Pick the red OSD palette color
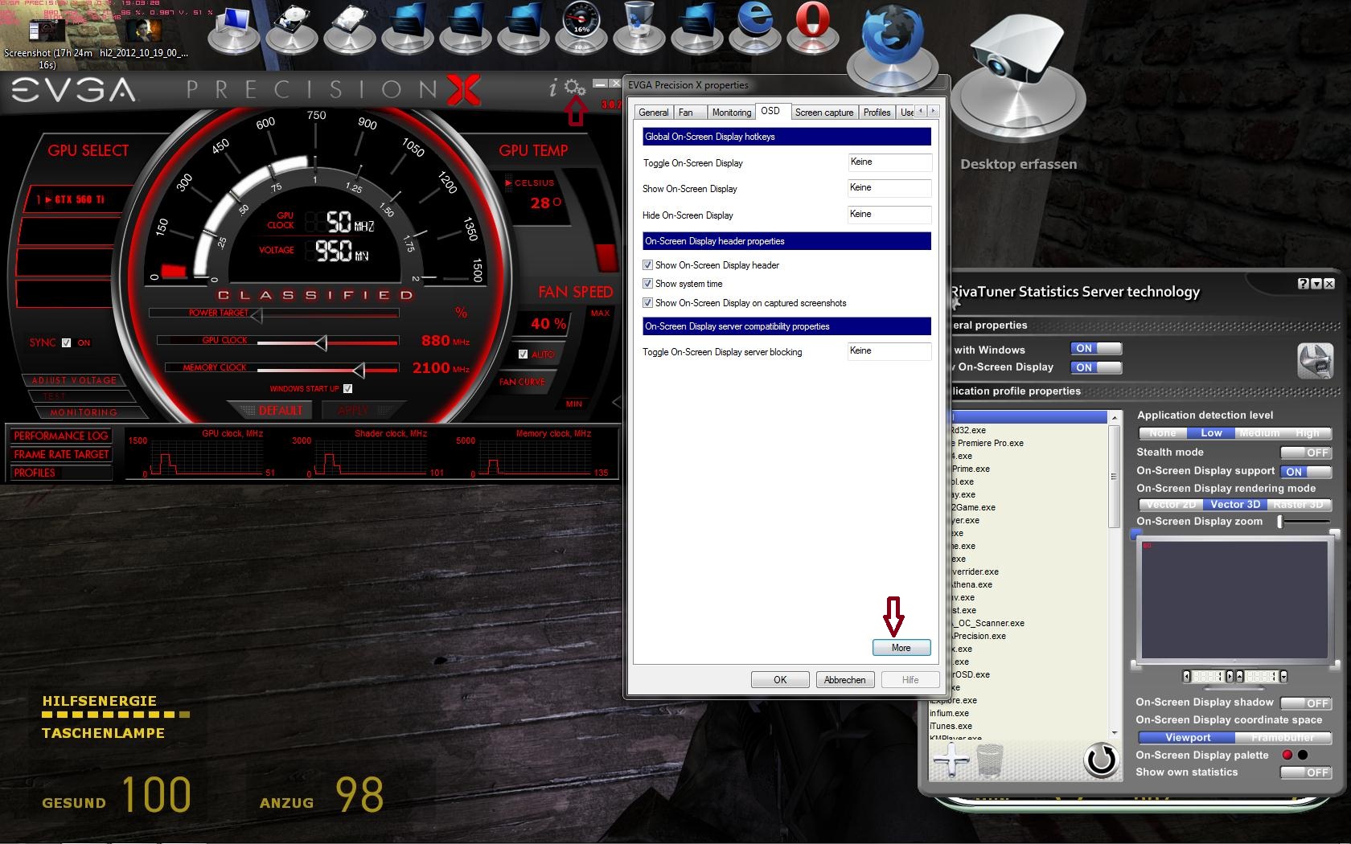The image size is (1351, 844). tap(1287, 755)
